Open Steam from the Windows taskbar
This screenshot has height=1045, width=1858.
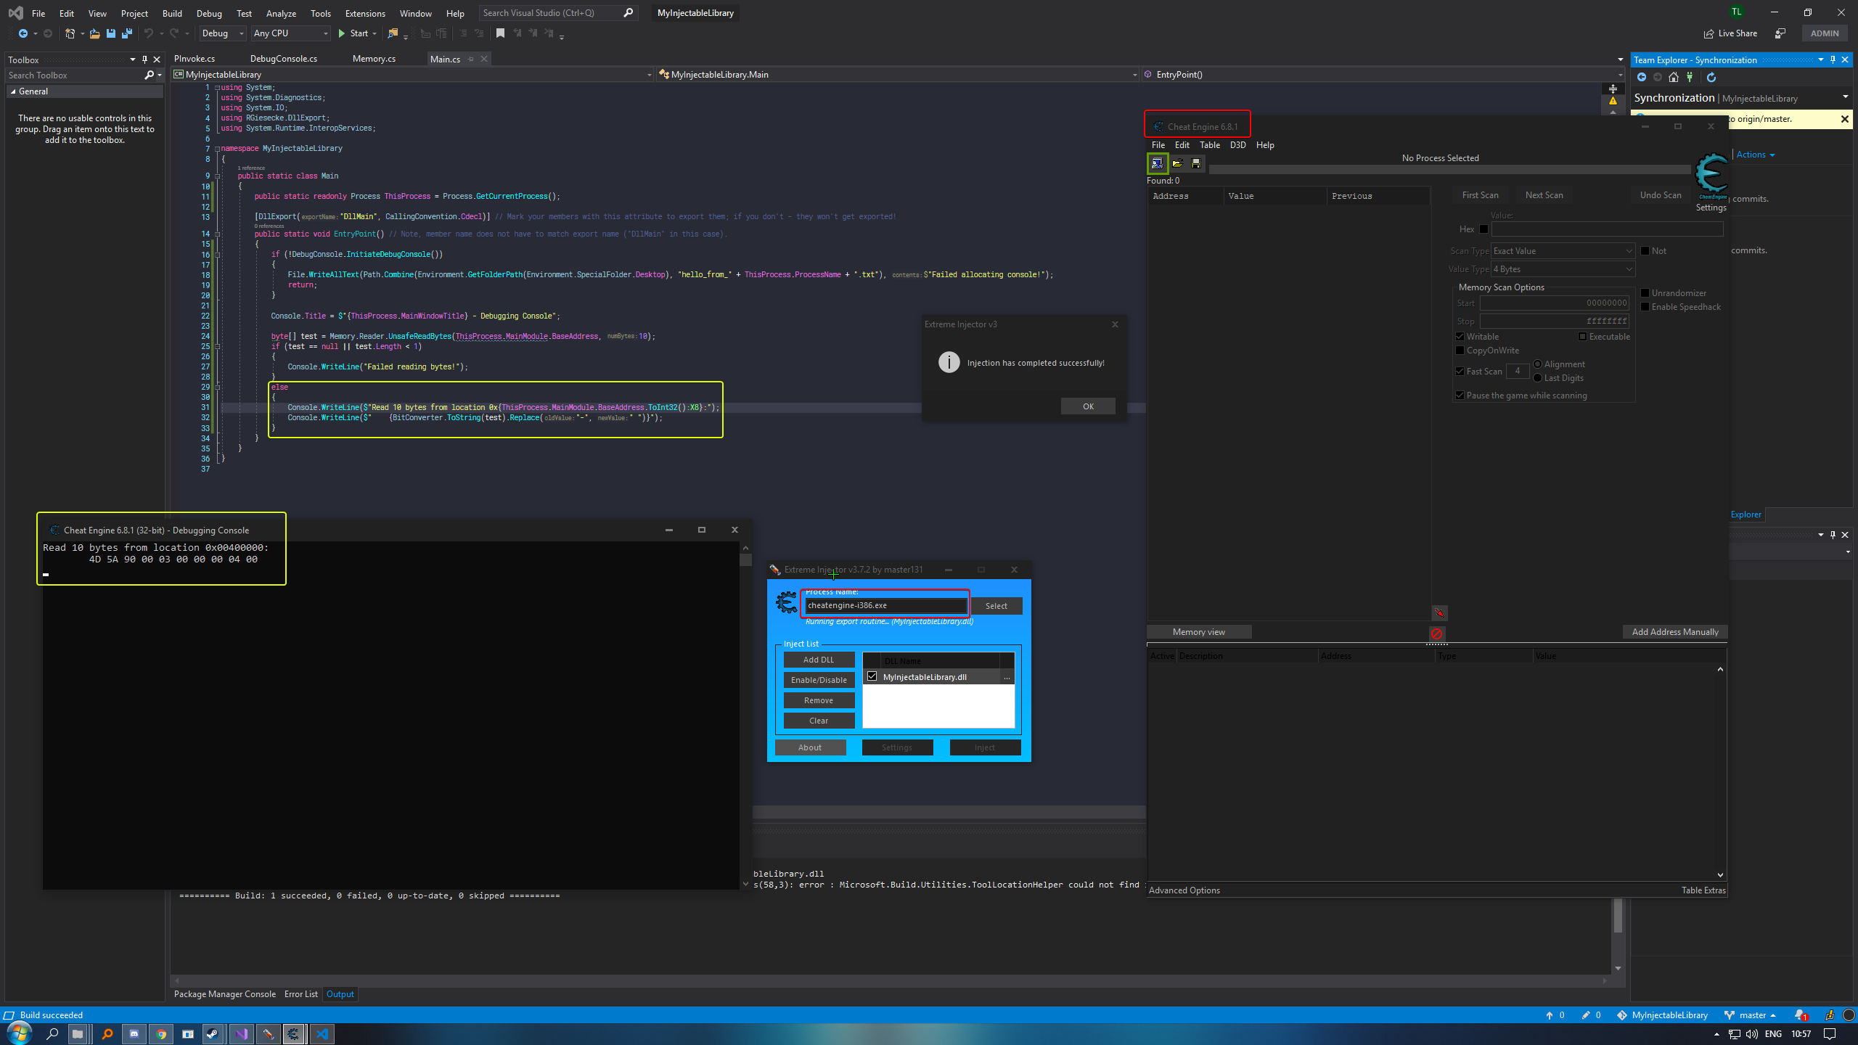(x=213, y=1034)
